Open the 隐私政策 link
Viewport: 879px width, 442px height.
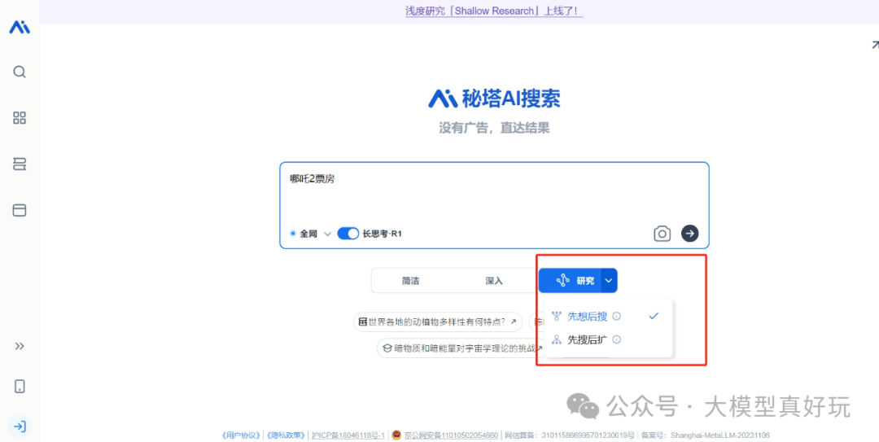[286, 435]
